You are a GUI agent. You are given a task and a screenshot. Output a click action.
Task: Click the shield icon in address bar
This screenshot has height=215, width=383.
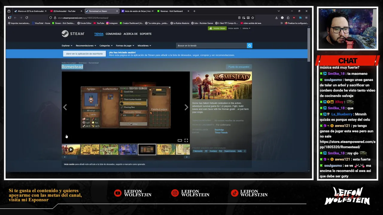tap(51, 18)
